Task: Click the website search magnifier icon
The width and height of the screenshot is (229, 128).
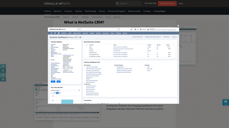Action: click(117, 3)
